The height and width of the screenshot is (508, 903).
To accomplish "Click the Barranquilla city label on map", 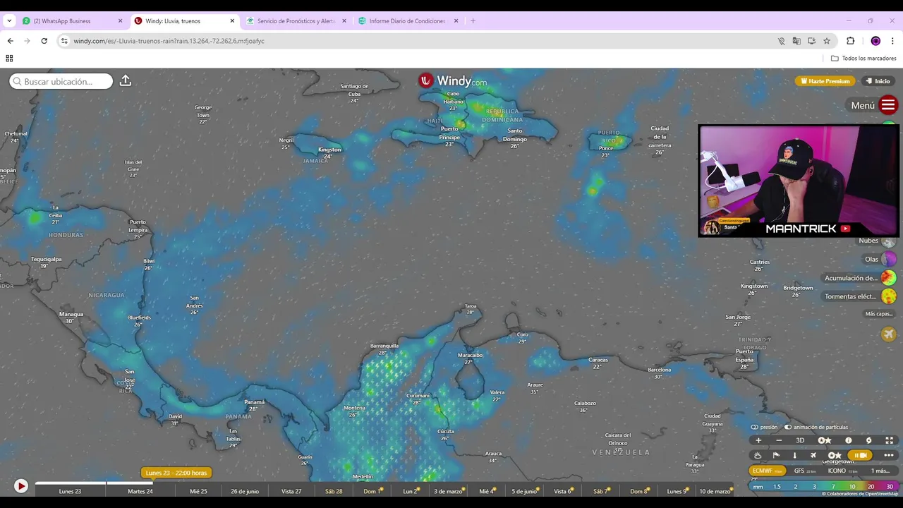I will point(384,346).
